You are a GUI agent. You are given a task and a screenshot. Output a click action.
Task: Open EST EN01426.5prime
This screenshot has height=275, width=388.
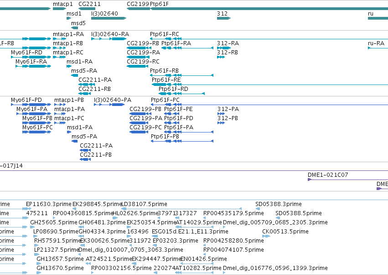point(204,259)
